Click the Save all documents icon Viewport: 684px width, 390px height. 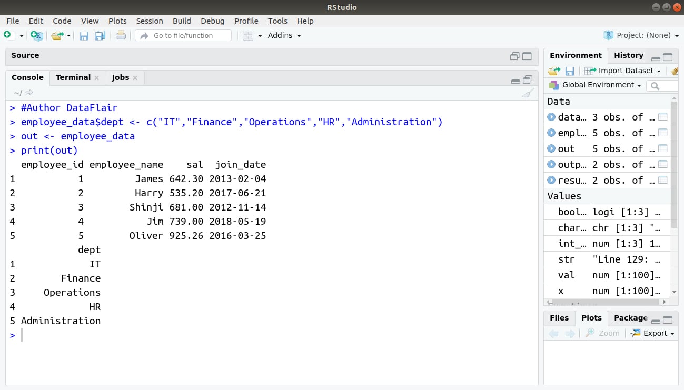tap(100, 36)
